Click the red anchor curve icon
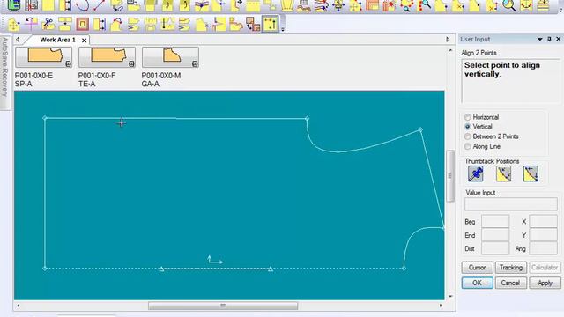The image size is (564, 317). (x=526, y=5)
